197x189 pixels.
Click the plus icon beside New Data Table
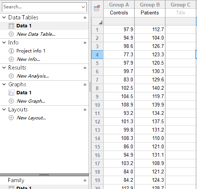(x=11, y=34)
